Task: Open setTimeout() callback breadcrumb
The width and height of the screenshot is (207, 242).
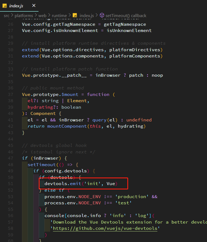Action: pyautogui.click(x=126, y=16)
